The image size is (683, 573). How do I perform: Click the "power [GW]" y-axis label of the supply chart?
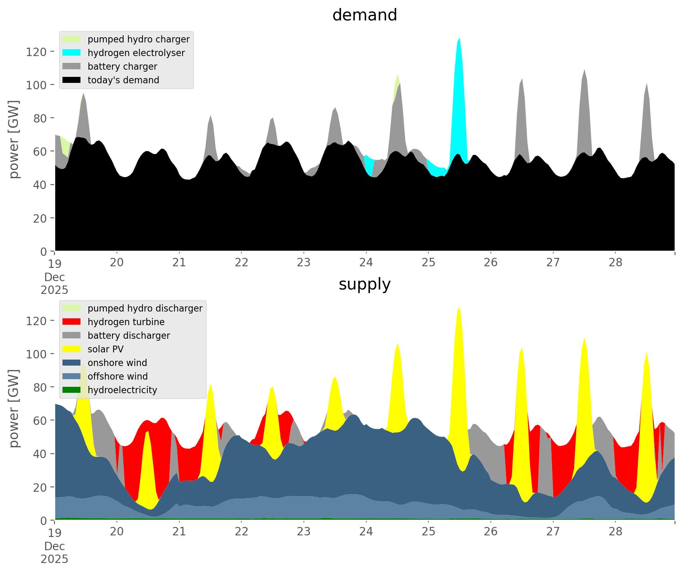(x=14, y=408)
